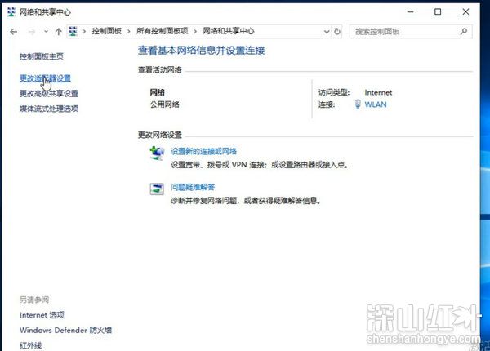This screenshot has height=351, width=490.
Task: Open 更改适配器设置 link
Action: click(45, 78)
